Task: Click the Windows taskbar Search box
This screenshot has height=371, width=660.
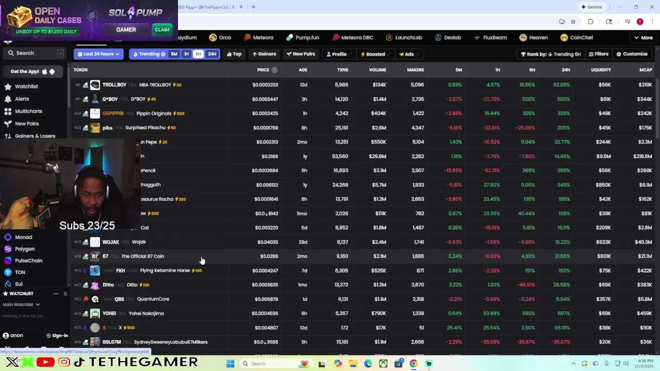Action: tap(276, 364)
